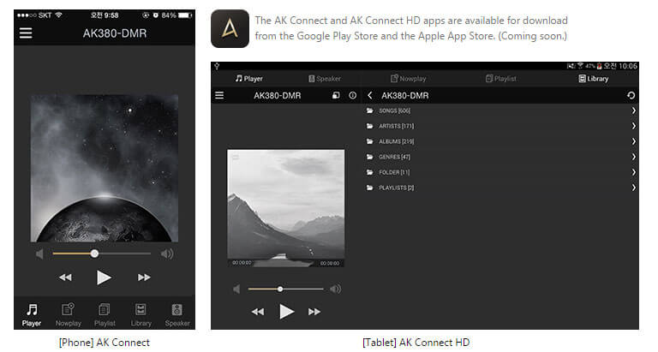Tap the tablet status bar clock

pos(620,66)
